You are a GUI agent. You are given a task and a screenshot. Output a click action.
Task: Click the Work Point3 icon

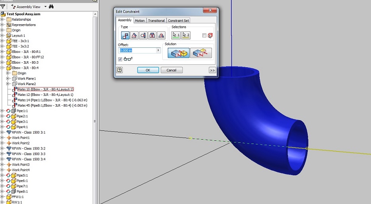click(x=9, y=165)
